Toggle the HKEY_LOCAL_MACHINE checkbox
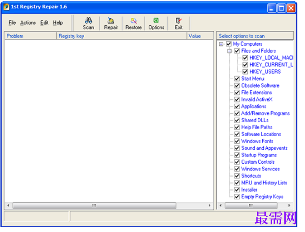The image size is (305, 232). (x=245, y=58)
